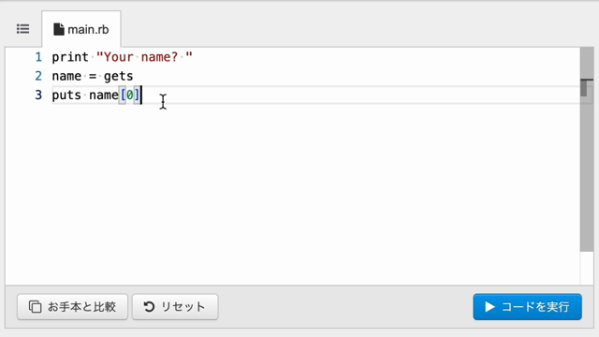Click the play triangle icon

click(489, 306)
